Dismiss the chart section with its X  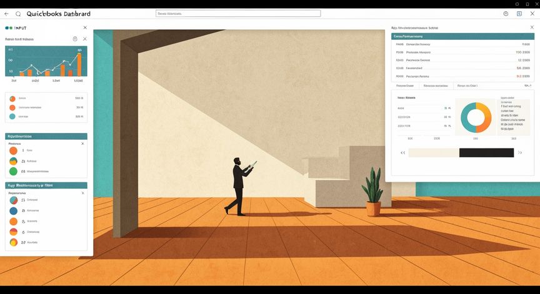[85, 39]
